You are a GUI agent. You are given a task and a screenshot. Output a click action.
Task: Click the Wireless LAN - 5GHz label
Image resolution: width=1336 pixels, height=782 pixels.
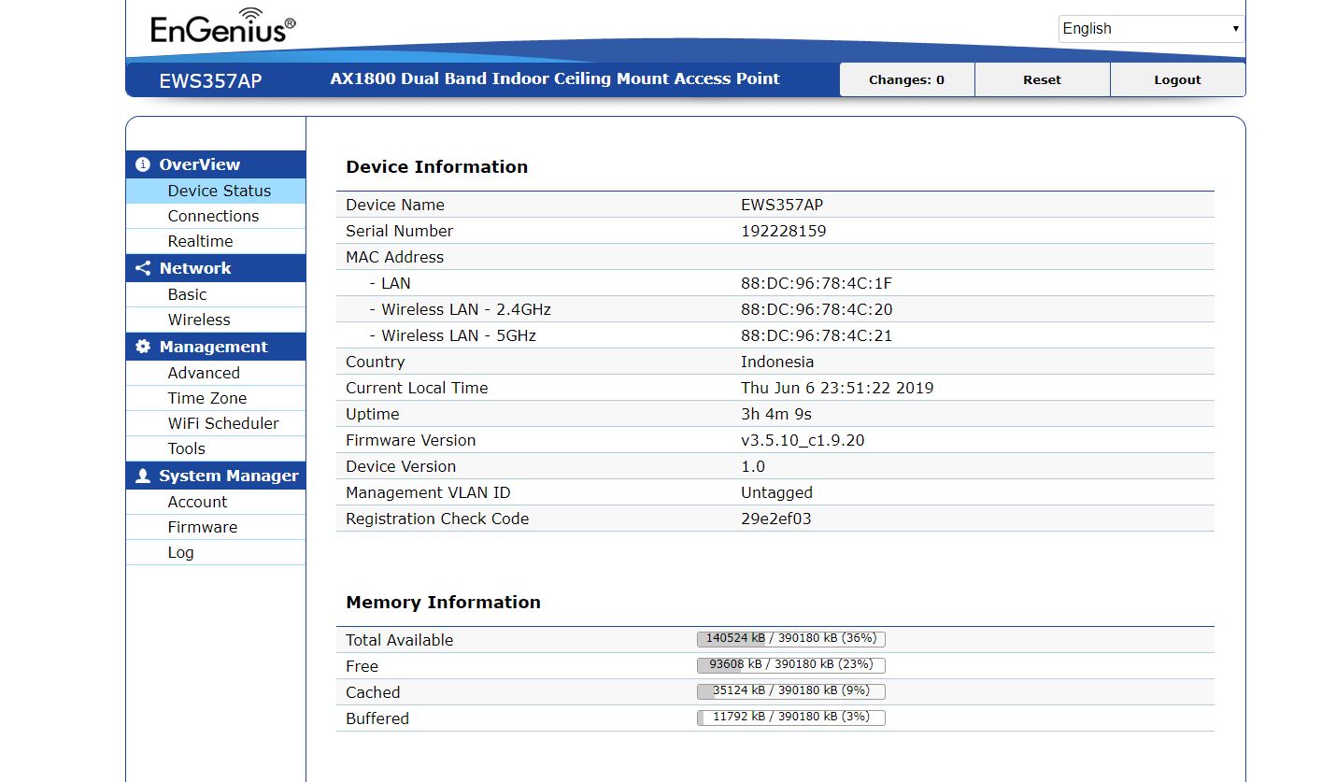pos(452,335)
